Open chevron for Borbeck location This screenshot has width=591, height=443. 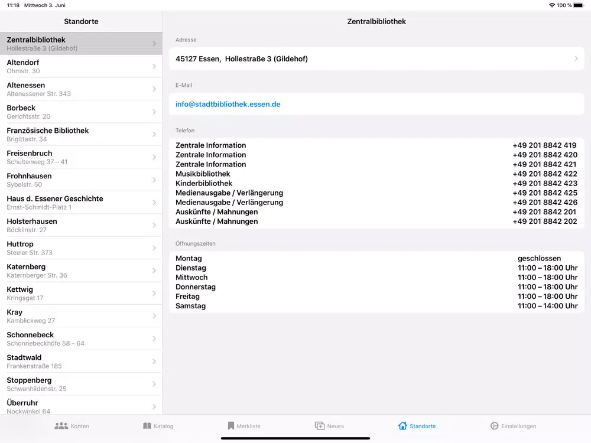click(x=154, y=112)
